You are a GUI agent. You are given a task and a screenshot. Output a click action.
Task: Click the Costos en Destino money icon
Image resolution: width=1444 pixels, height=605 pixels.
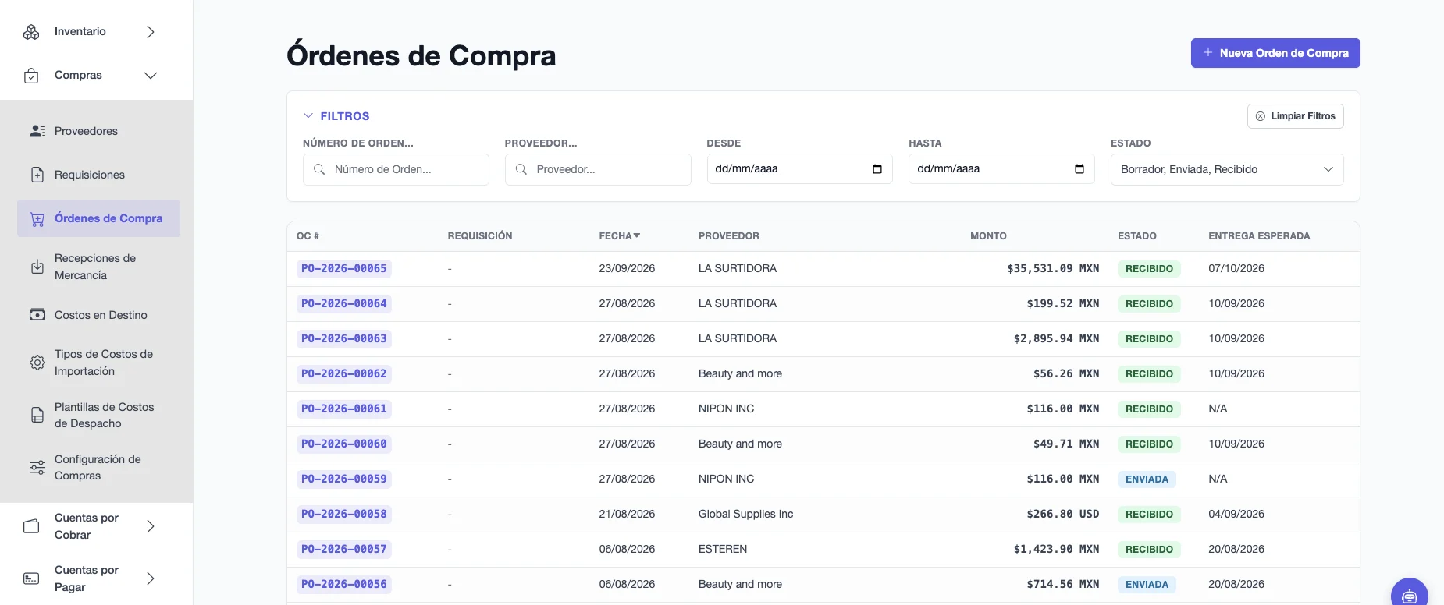[x=37, y=315]
